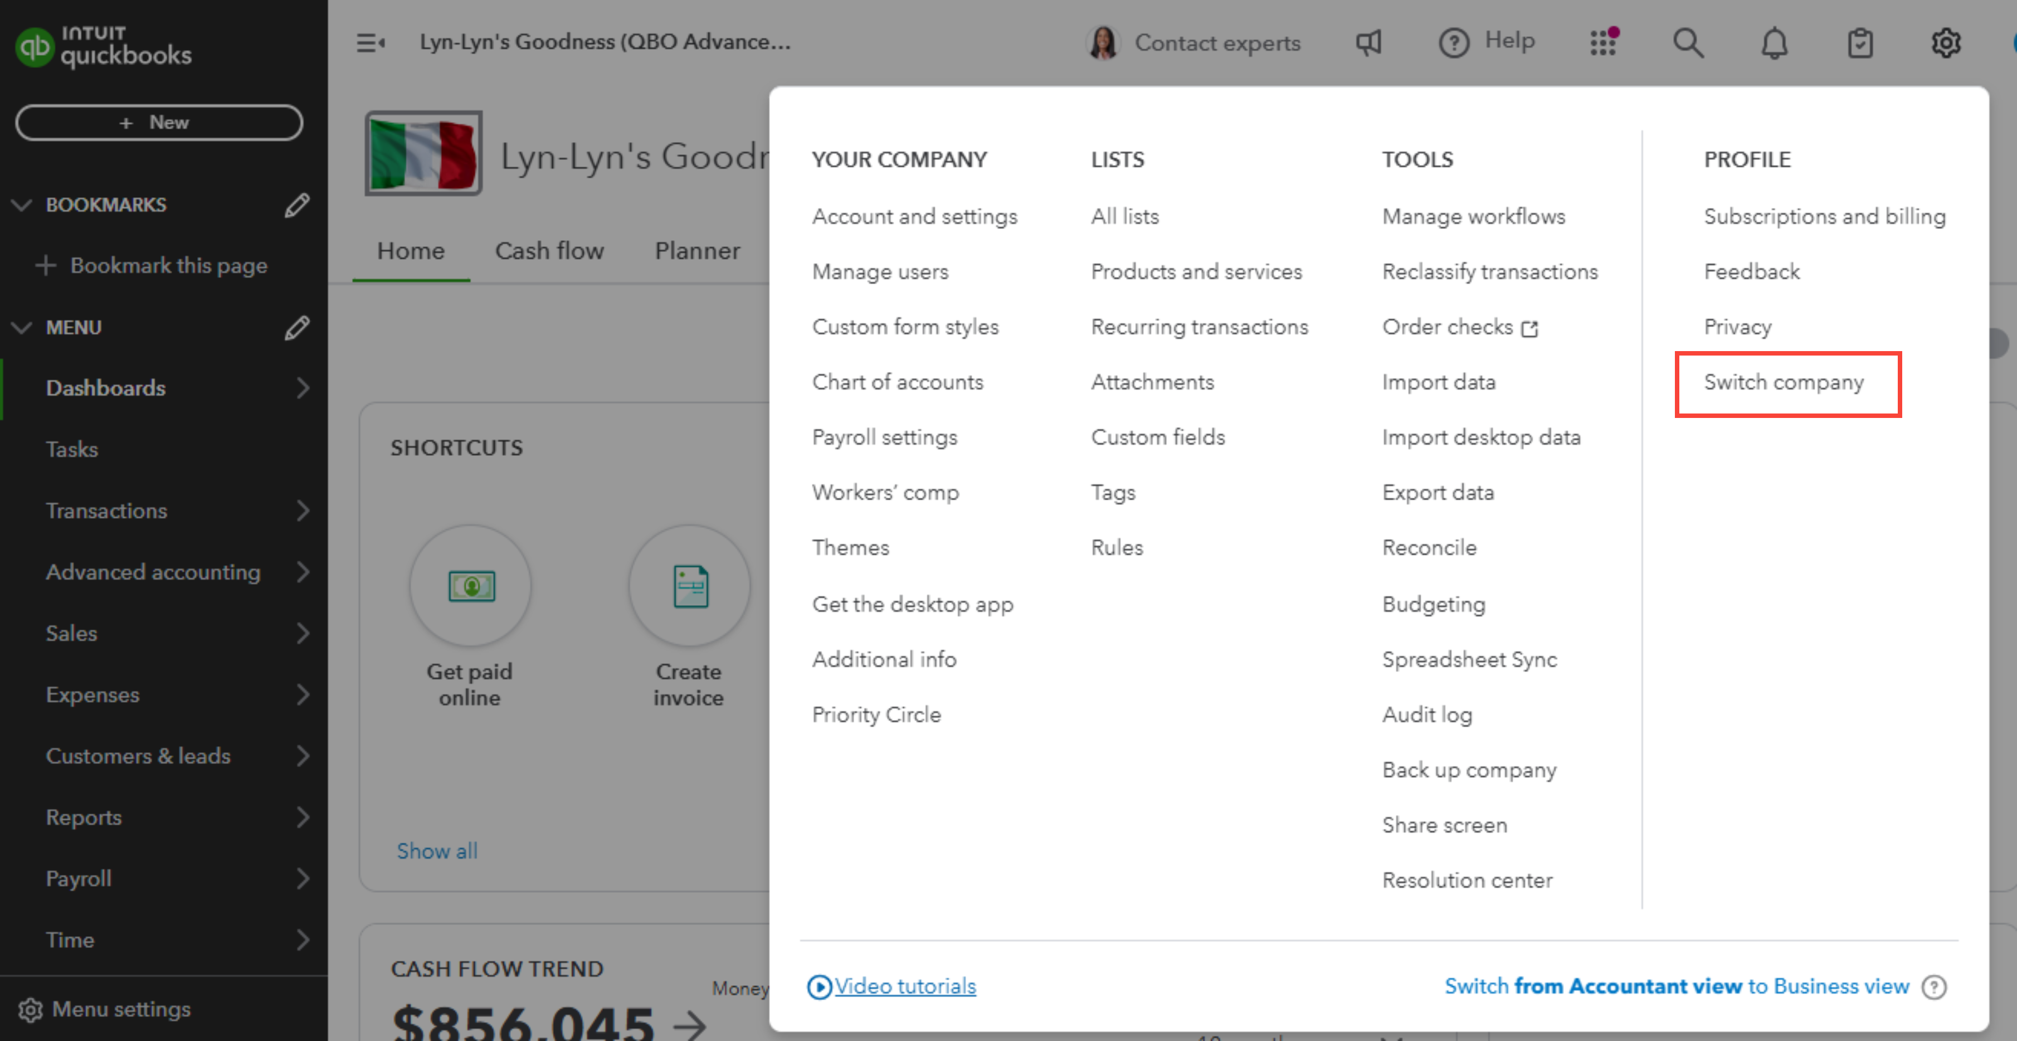
Task: Collapse the BOOKMARKS section chevron
Action: [x=21, y=205]
